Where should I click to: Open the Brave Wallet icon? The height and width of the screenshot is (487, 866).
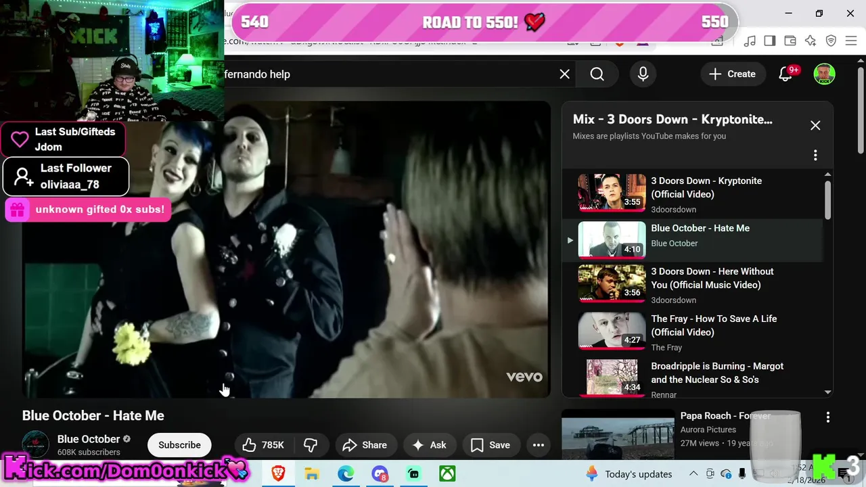(790, 41)
